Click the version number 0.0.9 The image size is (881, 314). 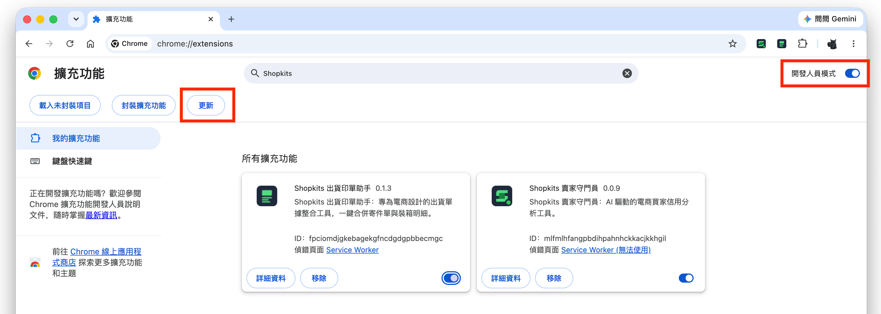click(x=611, y=189)
